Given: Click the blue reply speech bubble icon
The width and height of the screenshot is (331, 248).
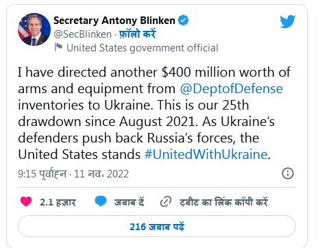Looking at the screenshot, I should point(101,201).
